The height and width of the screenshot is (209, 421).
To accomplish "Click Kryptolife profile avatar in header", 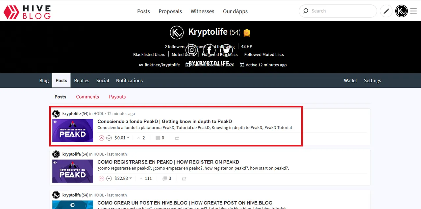I will click(x=177, y=32).
